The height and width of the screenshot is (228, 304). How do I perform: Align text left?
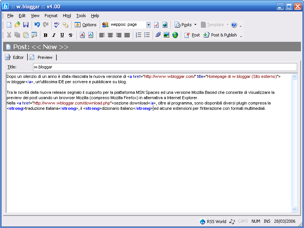tap(102, 35)
